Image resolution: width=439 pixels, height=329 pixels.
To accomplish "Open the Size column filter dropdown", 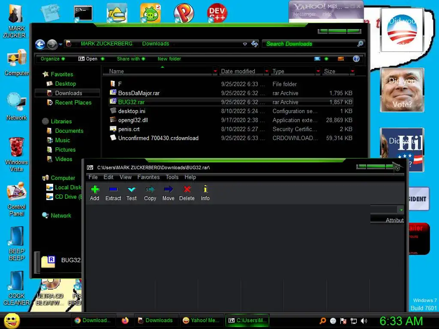I will pos(352,72).
